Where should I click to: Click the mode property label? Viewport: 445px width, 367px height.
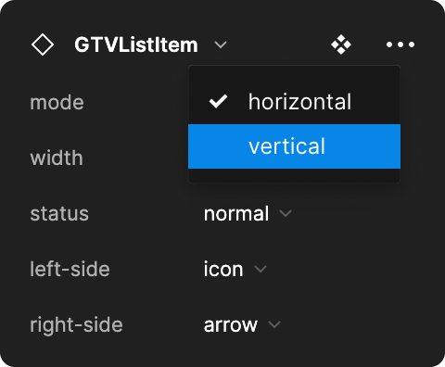pos(57,102)
